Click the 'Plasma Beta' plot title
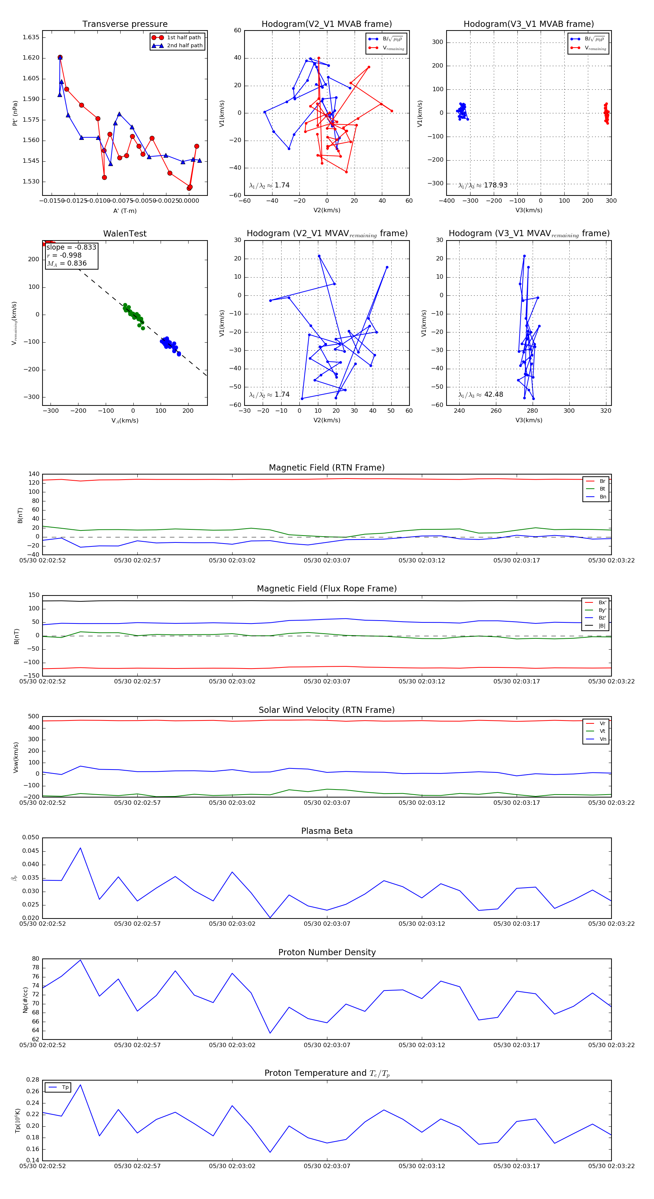Image resolution: width=654 pixels, height=1199 pixels. [327, 831]
